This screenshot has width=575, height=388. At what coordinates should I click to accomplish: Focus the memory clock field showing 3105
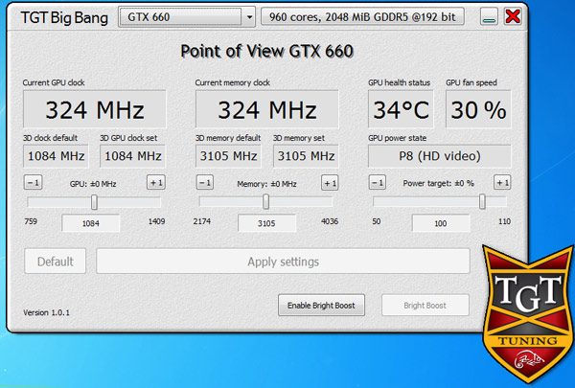click(x=264, y=223)
